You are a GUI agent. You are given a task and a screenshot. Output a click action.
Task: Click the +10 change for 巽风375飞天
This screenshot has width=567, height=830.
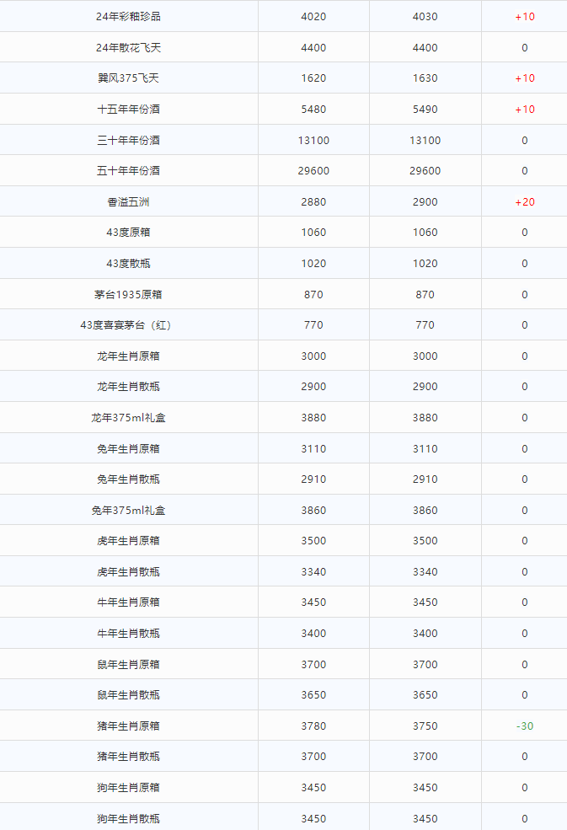[524, 78]
